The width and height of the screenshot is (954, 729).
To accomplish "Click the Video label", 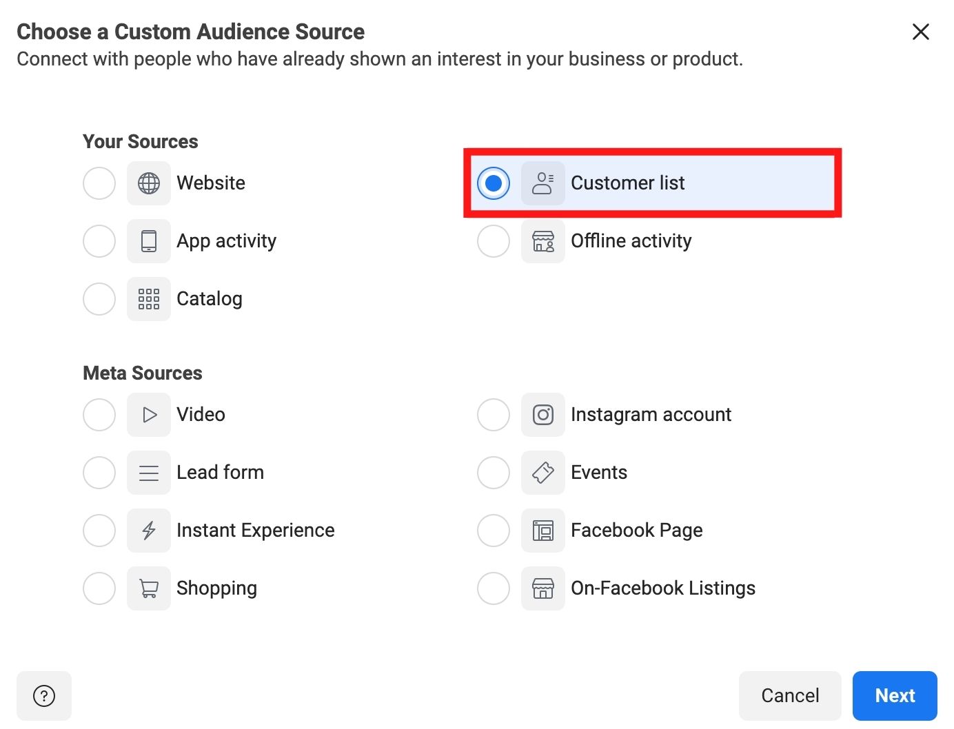I will (201, 415).
